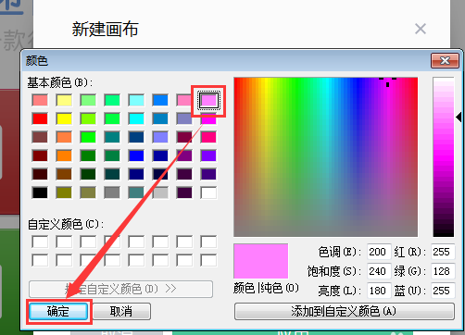The width and height of the screenshot is (465, 335).
Task: Click the vertical luminance gradient bar
Action: pyautogui.click(x=444, y=157)
